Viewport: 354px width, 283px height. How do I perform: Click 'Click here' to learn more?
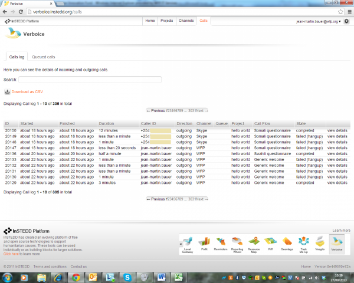11,254
